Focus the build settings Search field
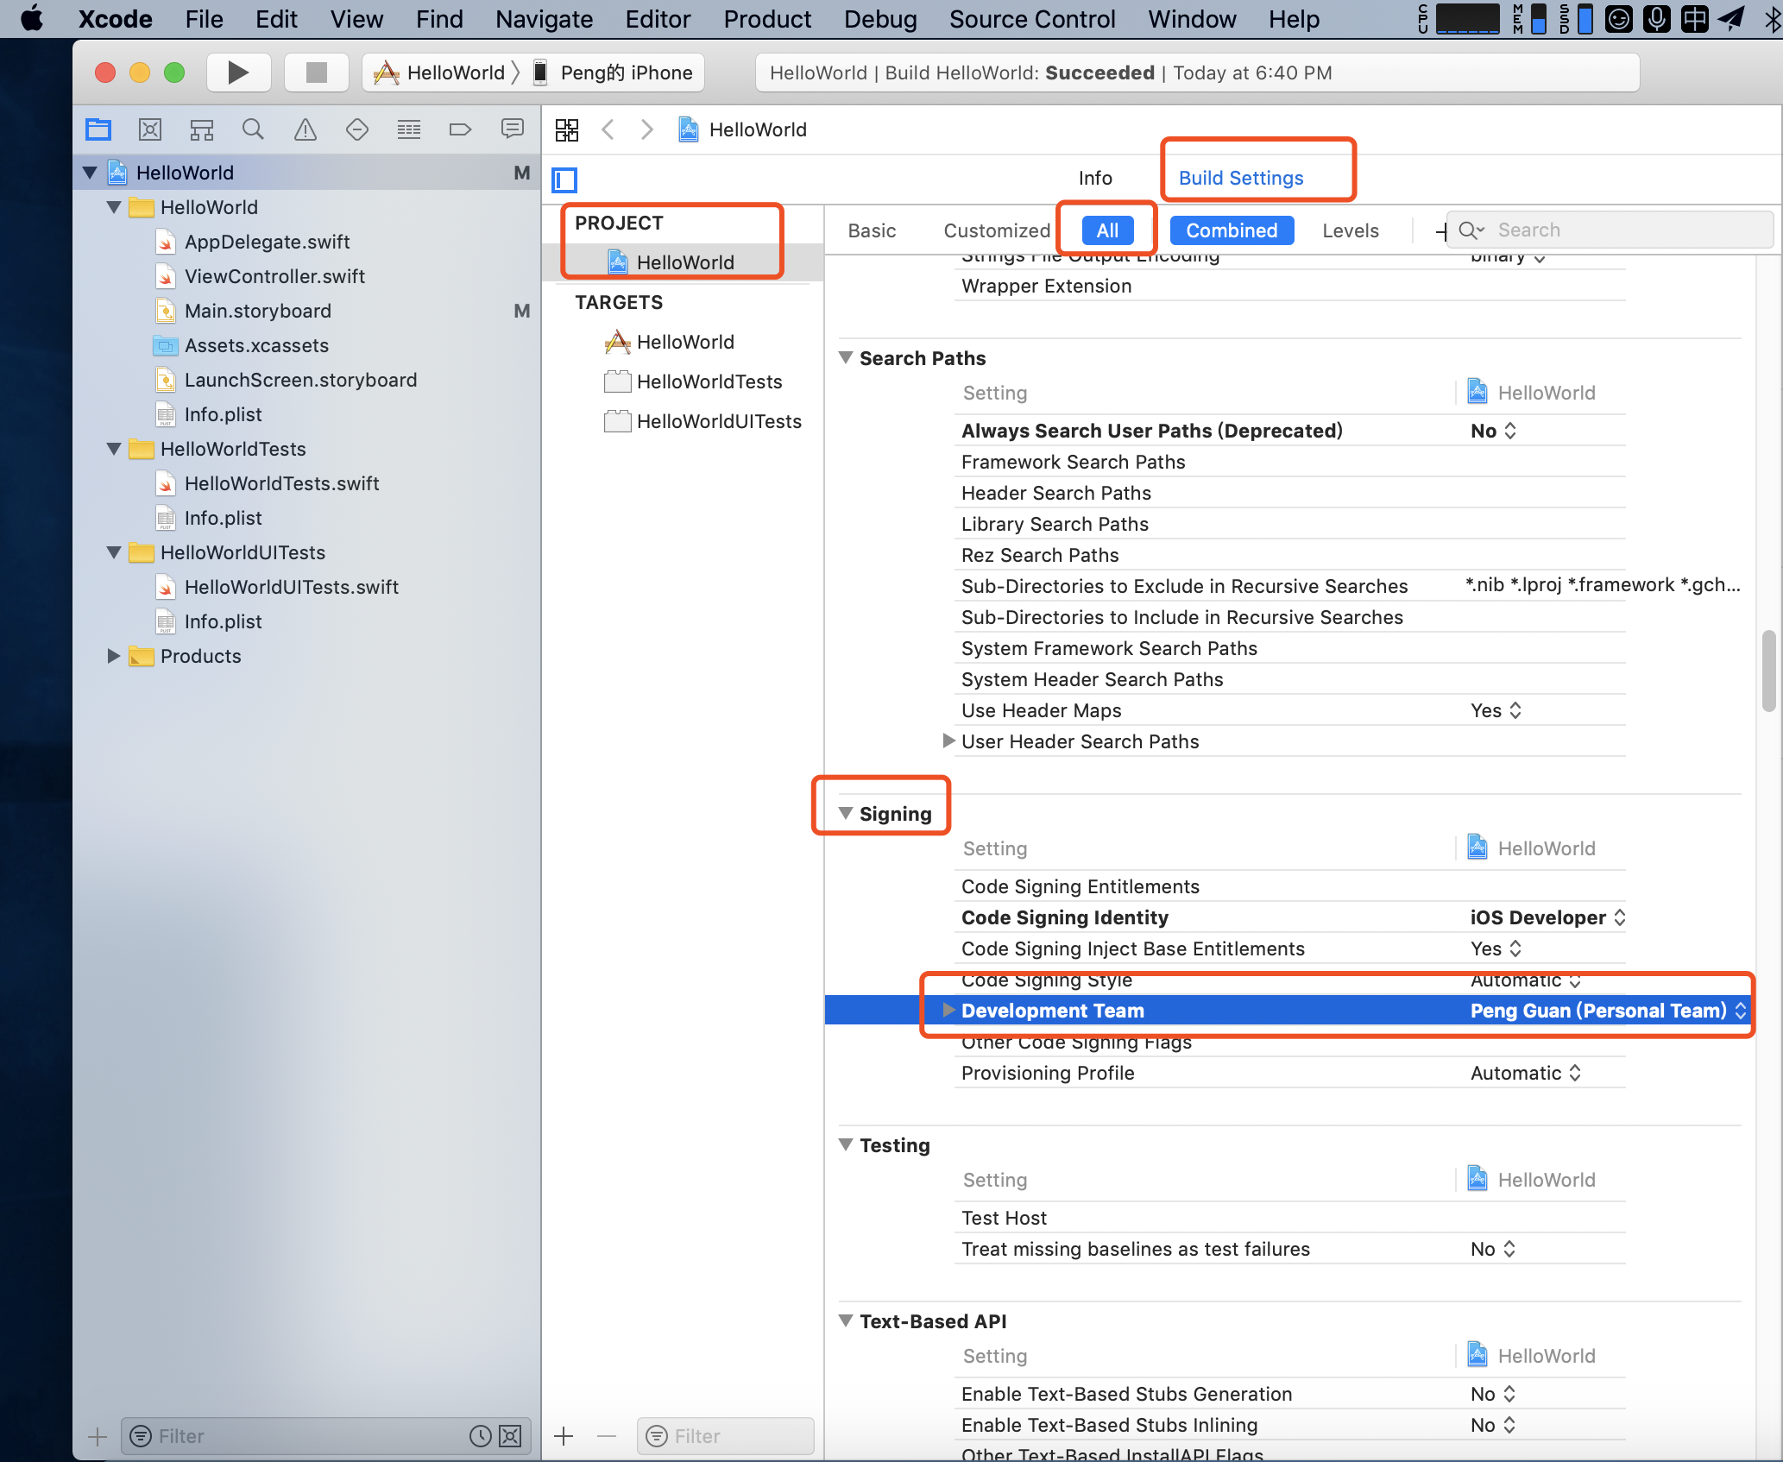Image resolution: width=1783 pixels, height=1462 pixels. pos(1610,230)
